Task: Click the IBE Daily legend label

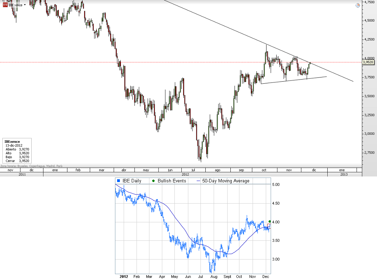Action: pos(132,181)
